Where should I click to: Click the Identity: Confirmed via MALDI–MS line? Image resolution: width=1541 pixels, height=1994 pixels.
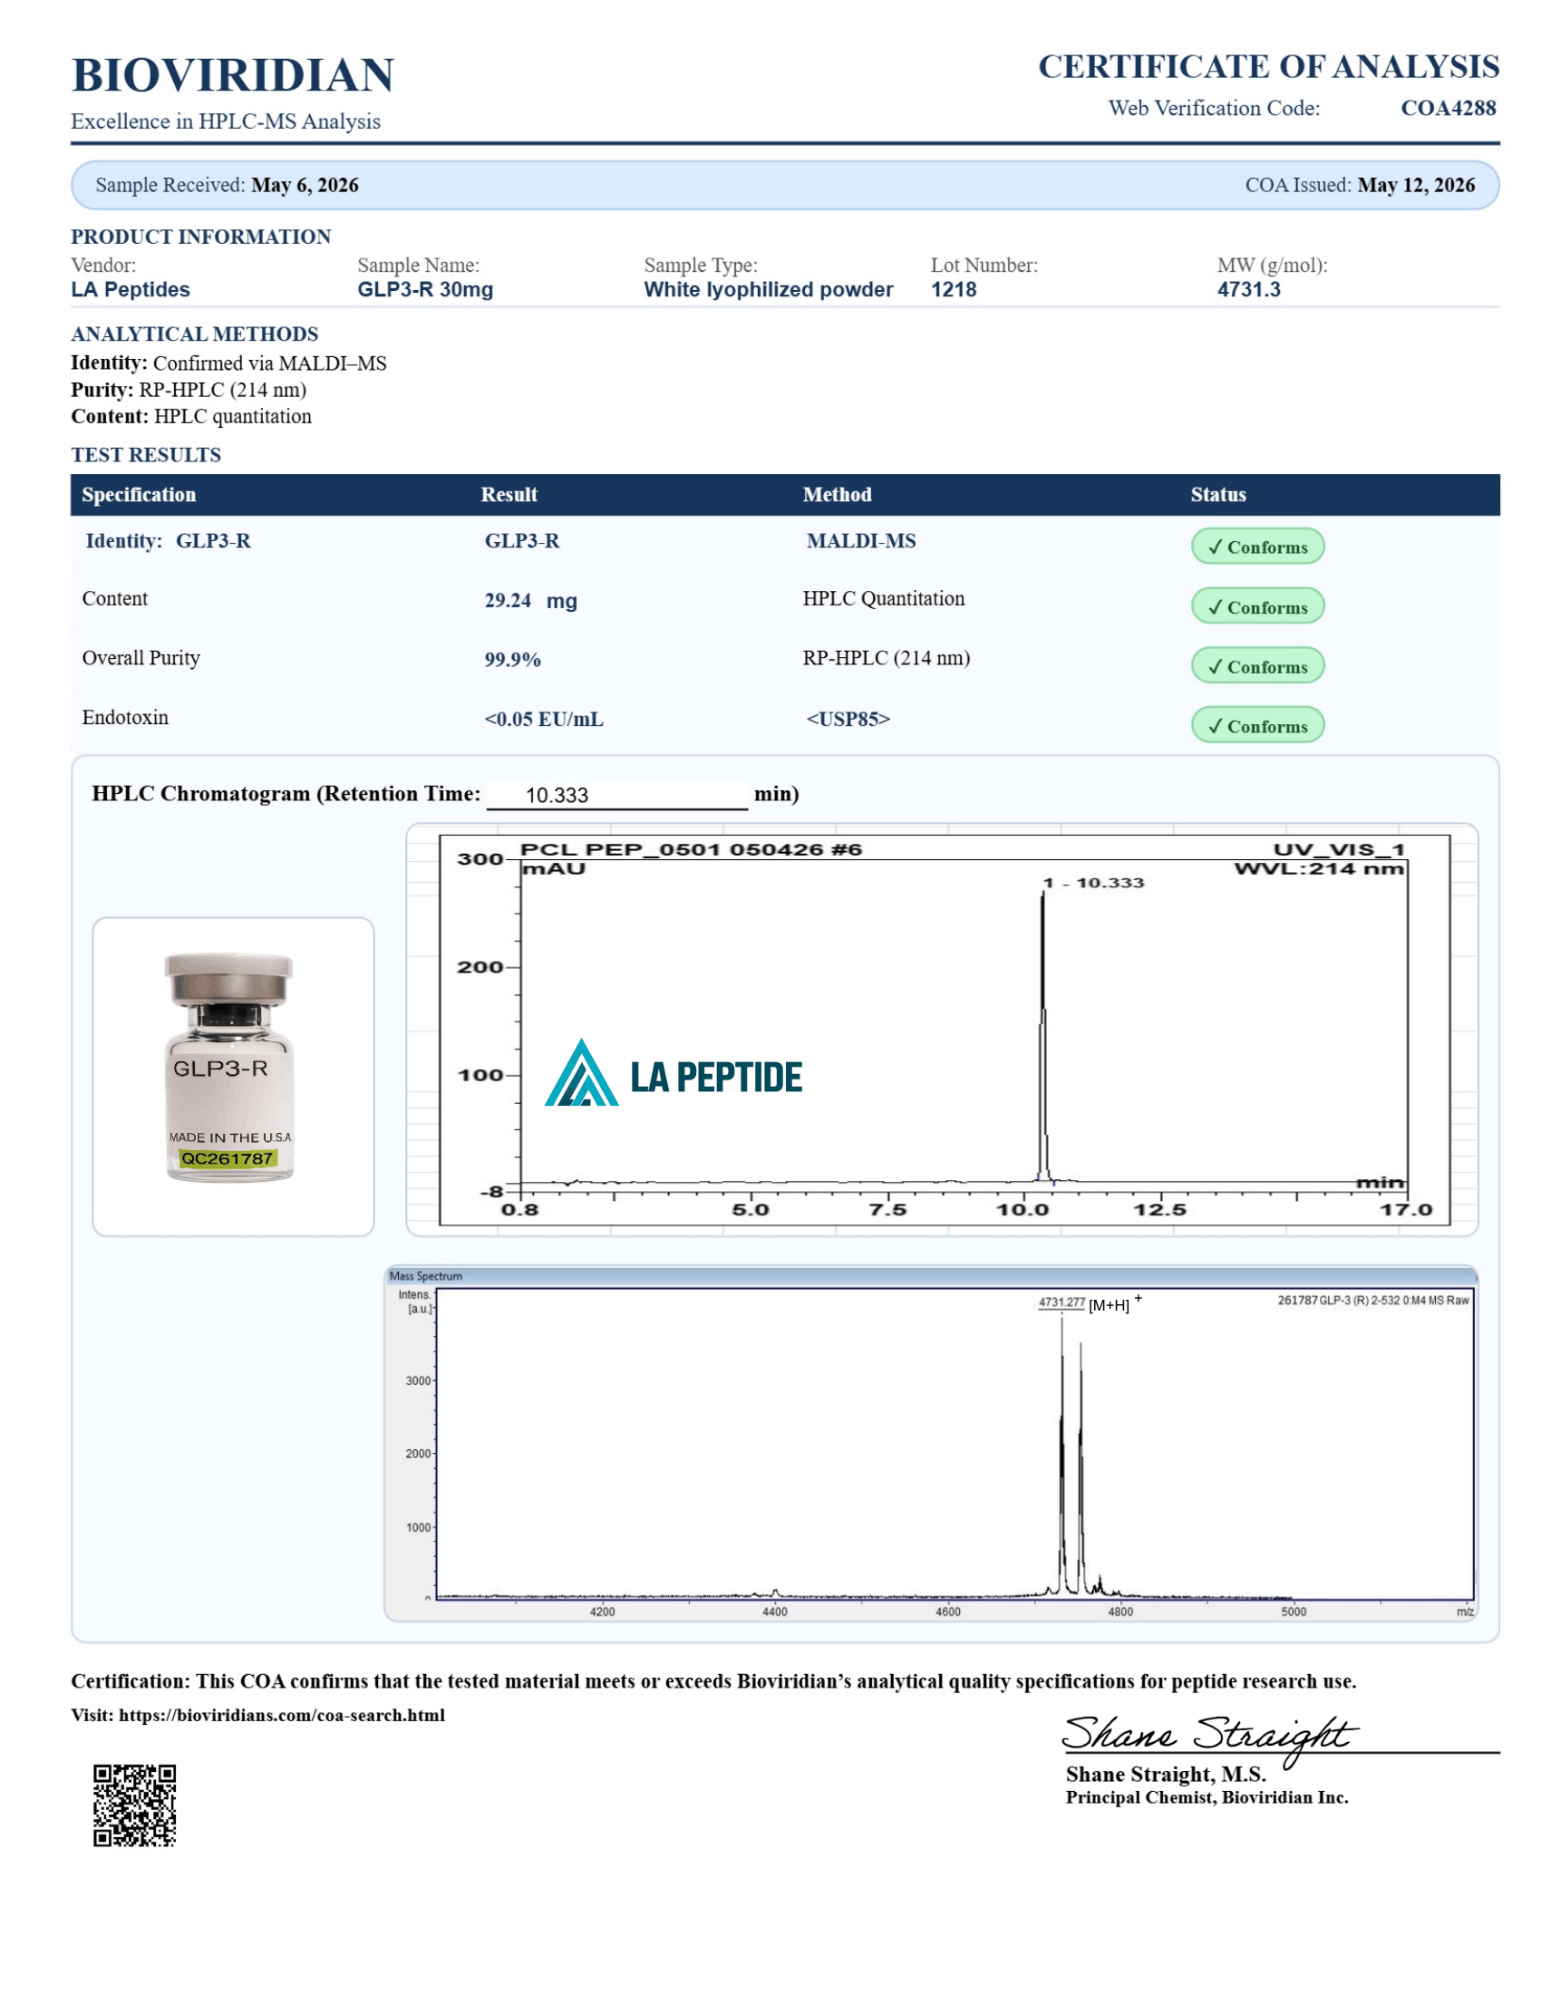click(229, 363)
